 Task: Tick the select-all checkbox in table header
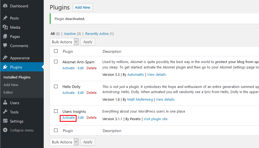pos(56,51)
